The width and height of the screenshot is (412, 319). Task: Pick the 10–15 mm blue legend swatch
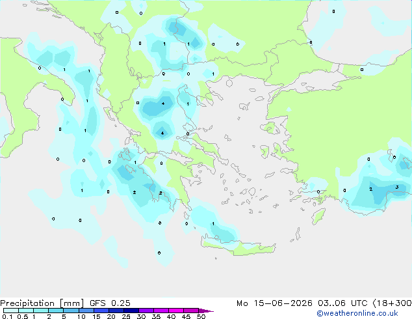(86, 311)
